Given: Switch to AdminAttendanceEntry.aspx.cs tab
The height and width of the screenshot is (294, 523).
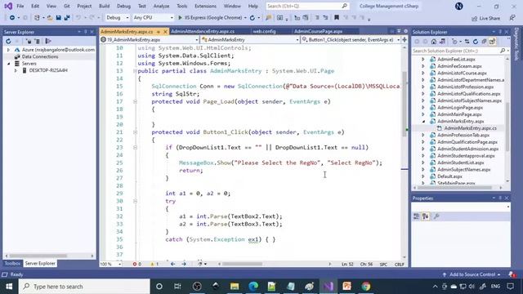Looking at the screenshot, I should [x=203, y=31].
